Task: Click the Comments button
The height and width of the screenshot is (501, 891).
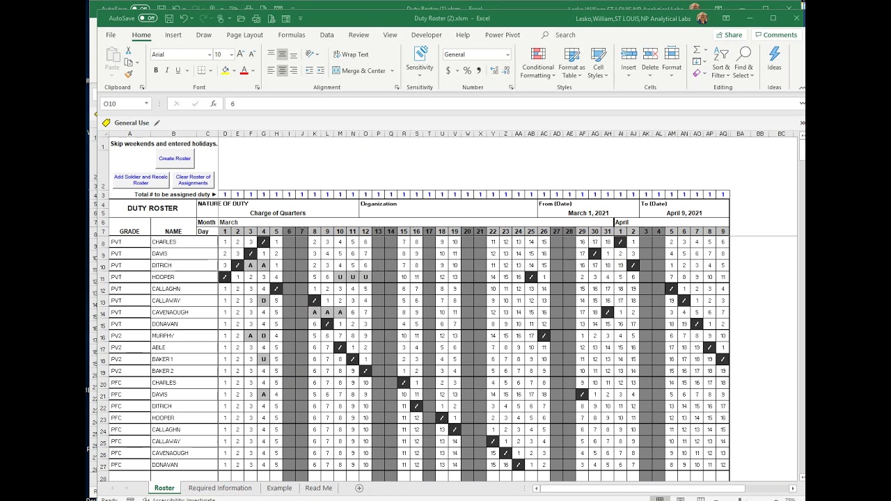Action: pyautogui.click(x=776, y=35)
